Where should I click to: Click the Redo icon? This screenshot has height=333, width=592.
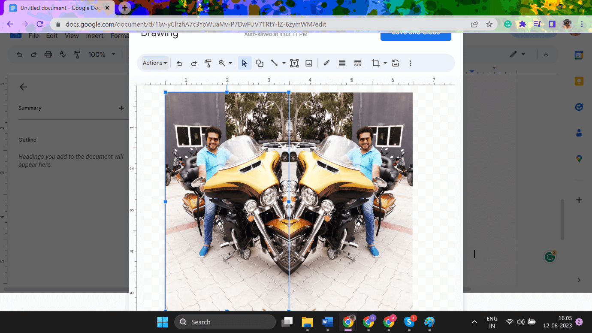coord(193,63)
